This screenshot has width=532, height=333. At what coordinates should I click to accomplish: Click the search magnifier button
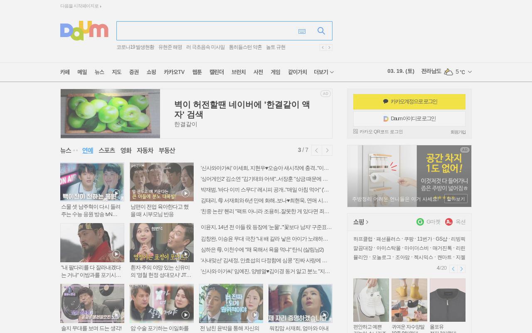[321, 31]
